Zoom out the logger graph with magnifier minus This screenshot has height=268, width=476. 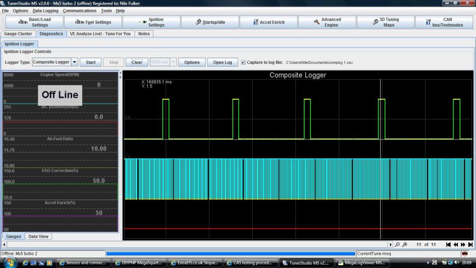(397, 245)
